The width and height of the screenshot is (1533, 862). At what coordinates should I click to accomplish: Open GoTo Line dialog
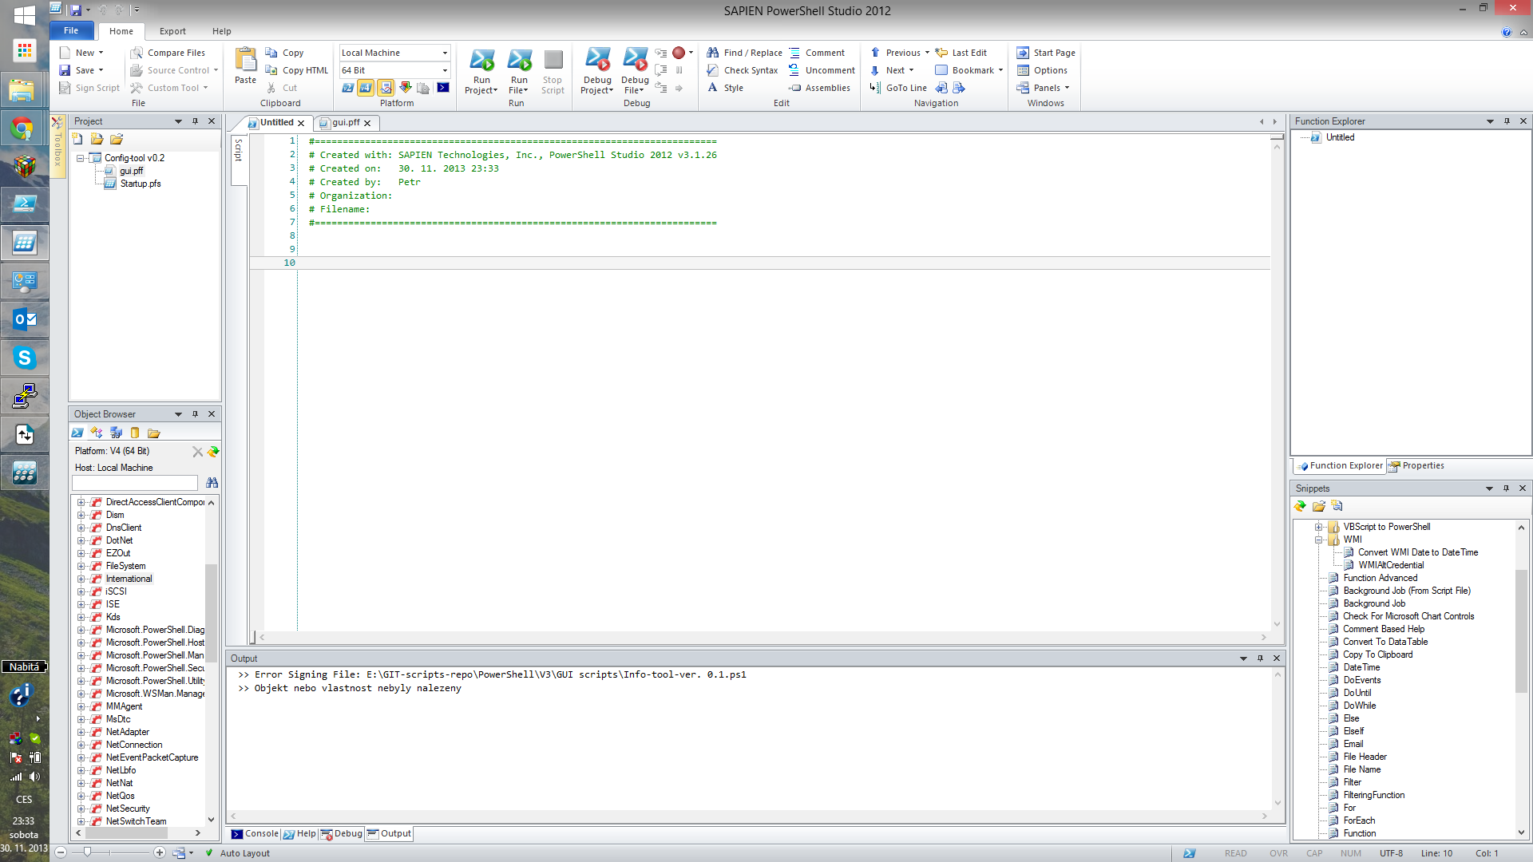coord(898,88)
